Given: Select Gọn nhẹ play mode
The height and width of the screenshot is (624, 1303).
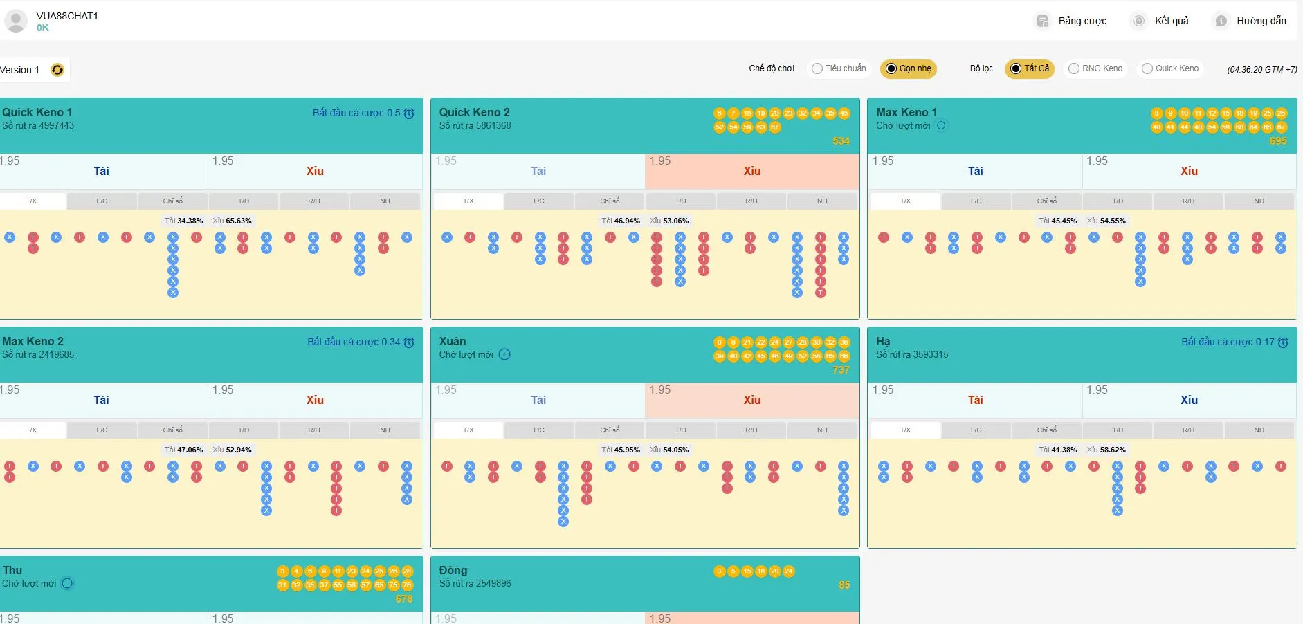Looking at the screenshot, I should coord(908,68).
